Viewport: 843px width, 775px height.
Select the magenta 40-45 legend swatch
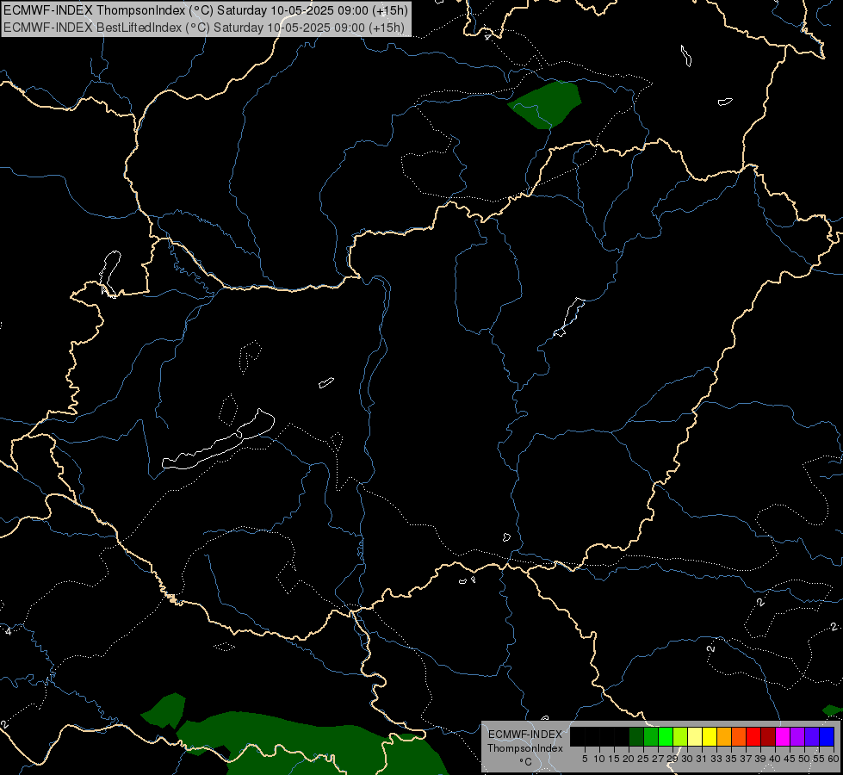pos(783,736)
